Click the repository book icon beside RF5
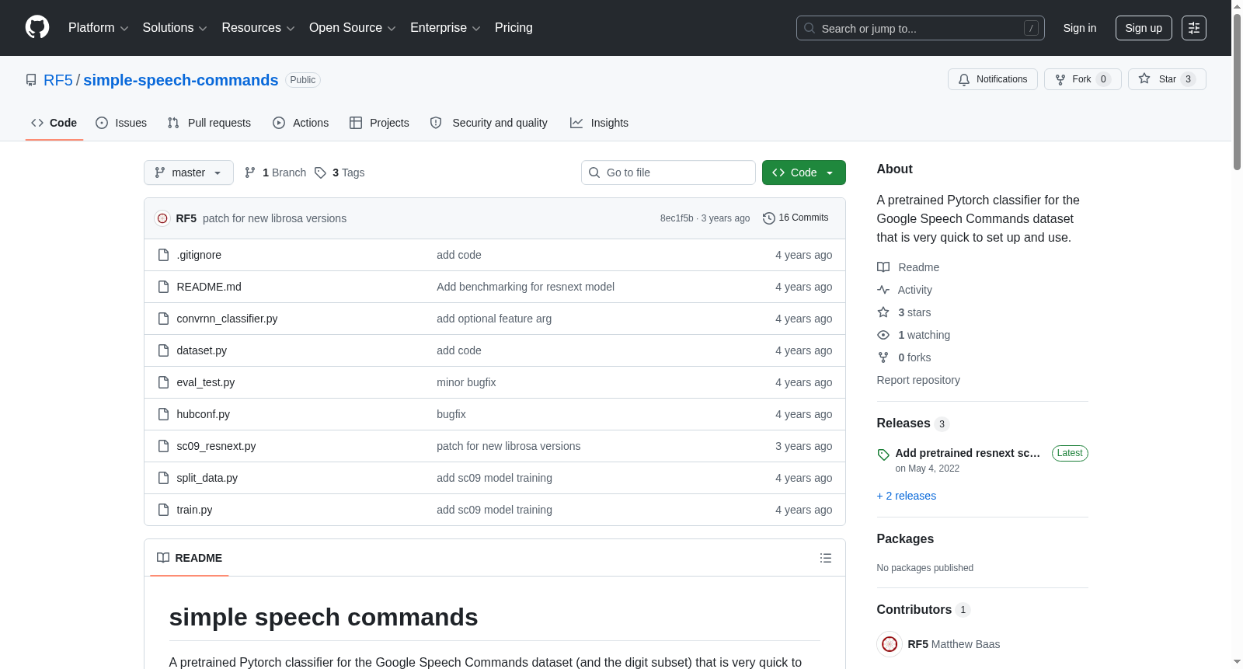This screenshot has height=669, width=1243. 31,80
